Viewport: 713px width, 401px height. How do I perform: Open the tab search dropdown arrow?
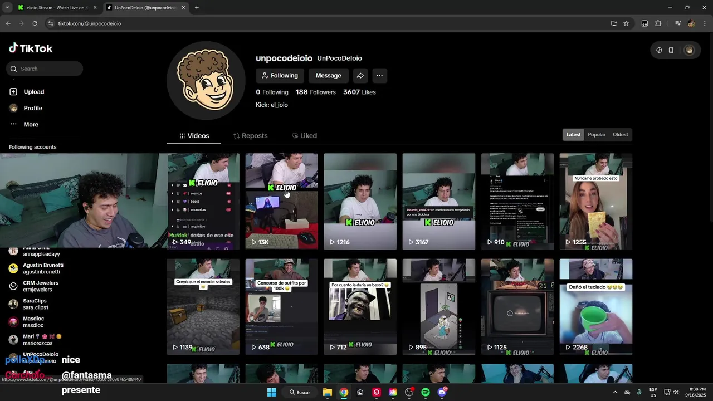click(x=7, y=8)
